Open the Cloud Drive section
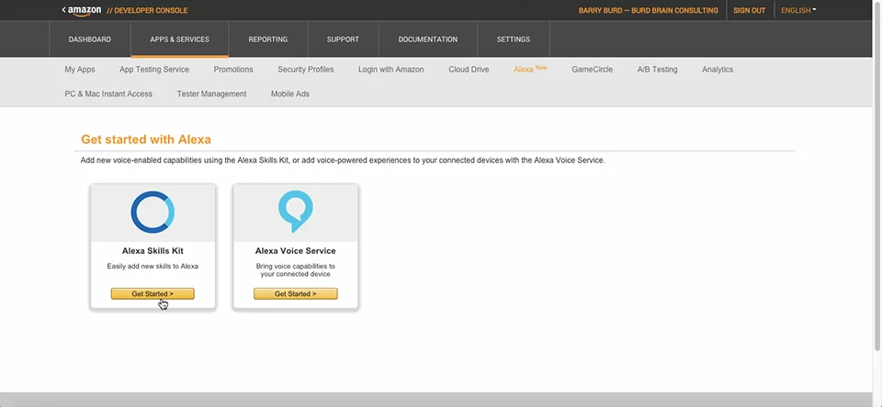Image resolution: width=882 pixels, height=407 pixels. 469,70
